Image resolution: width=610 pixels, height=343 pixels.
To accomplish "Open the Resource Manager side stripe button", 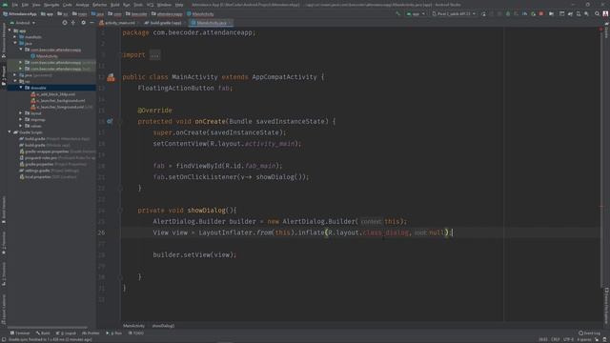I will coord(4,41).
